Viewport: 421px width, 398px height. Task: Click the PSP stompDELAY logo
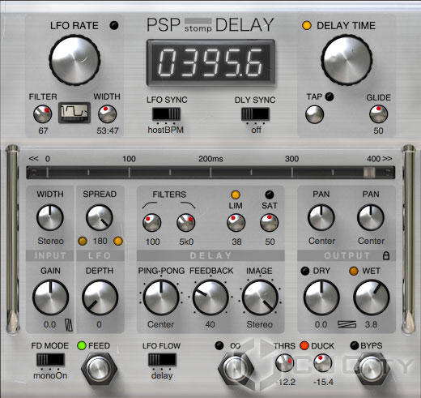210,25
